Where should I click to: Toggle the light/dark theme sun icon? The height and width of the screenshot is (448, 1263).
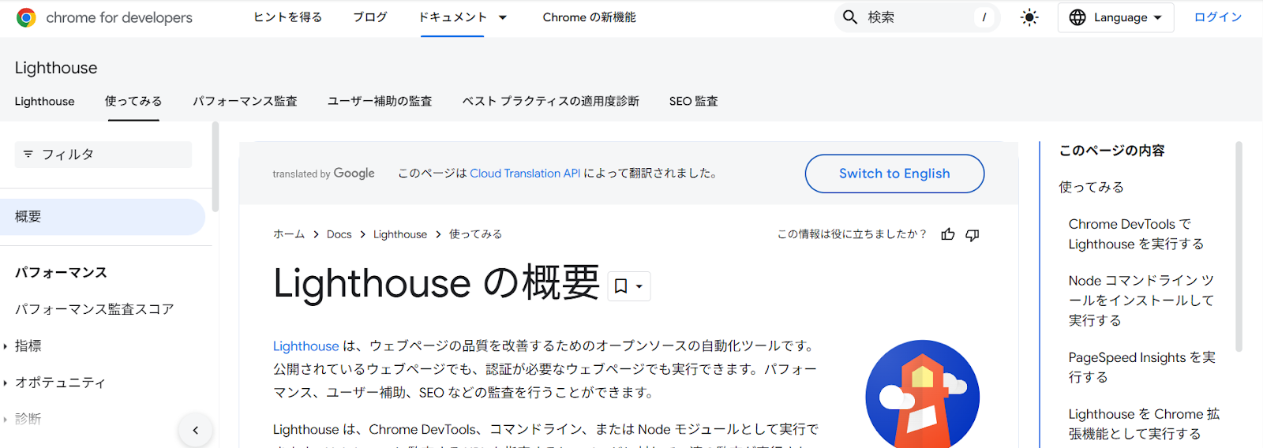click(1029, 17)
